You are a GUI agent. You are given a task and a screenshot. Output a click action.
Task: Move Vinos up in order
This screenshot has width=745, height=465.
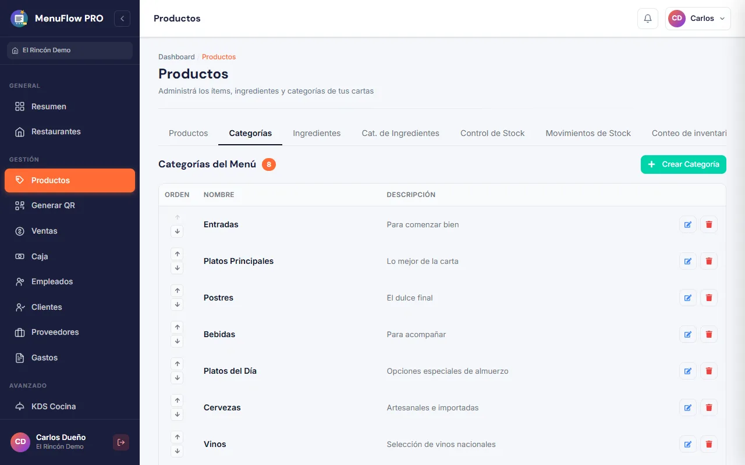click(178, 437)
